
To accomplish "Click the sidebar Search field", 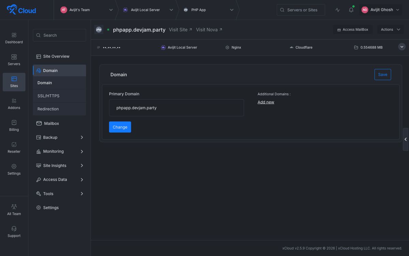I will 59,35.
